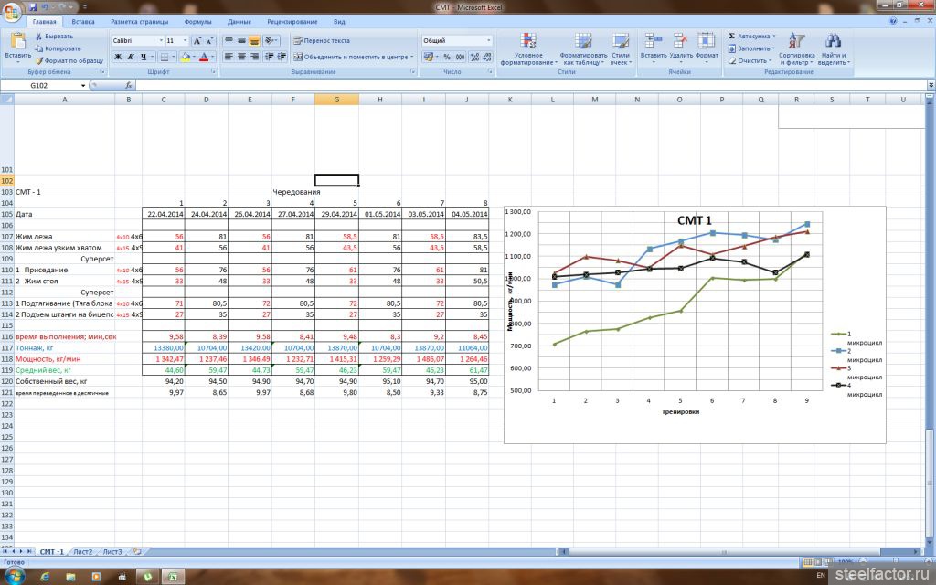This screenshot has height=585, width=936.
Task: Align text to top of cell
Action: tap(229, 40)
